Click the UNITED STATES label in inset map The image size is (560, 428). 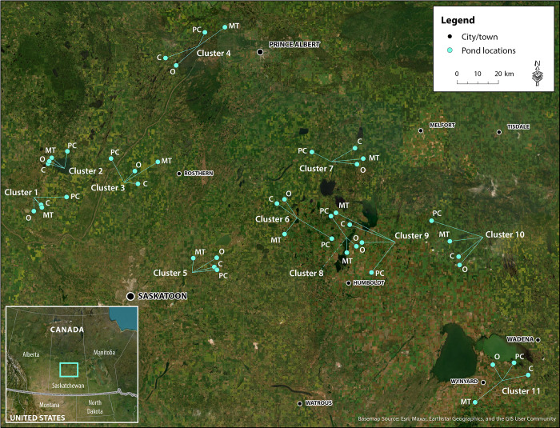[38, 418]
